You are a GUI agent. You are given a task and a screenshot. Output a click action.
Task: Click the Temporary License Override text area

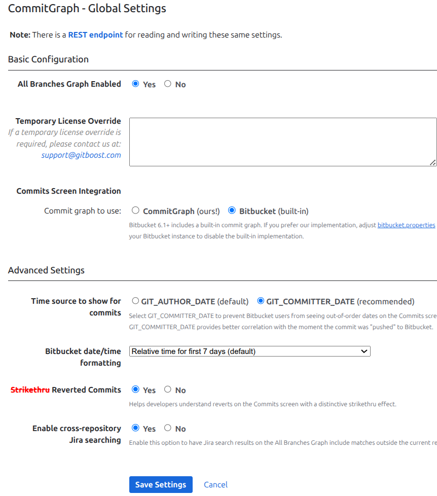[282, 142]
